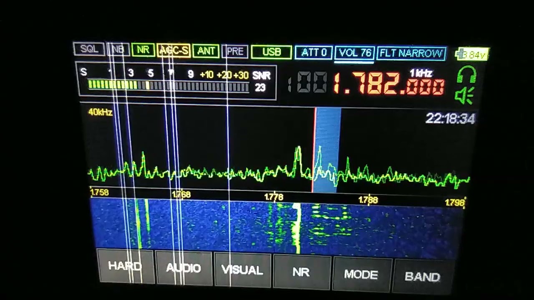Change the FLT NARROW filter setting
534x300 pixels.
pyautogui.click(x=411, y=53)
